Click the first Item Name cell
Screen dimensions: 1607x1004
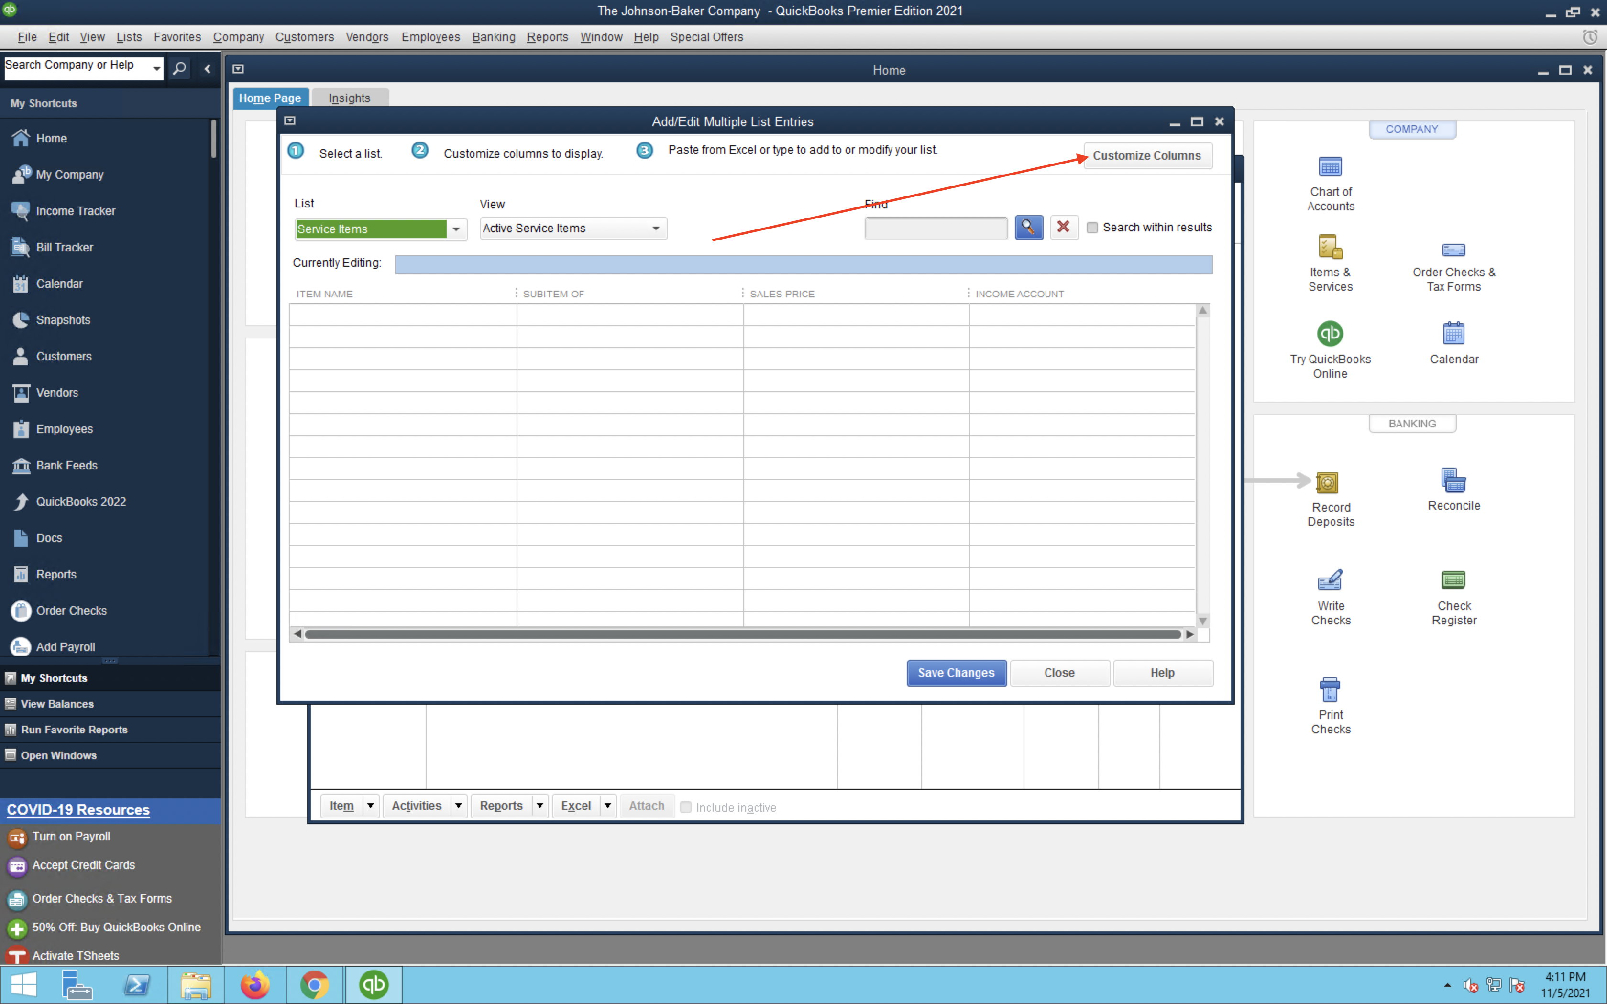click(403, 315)
